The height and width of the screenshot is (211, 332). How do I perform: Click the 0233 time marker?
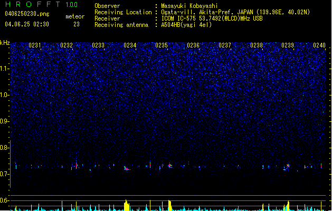coord(98,45)
